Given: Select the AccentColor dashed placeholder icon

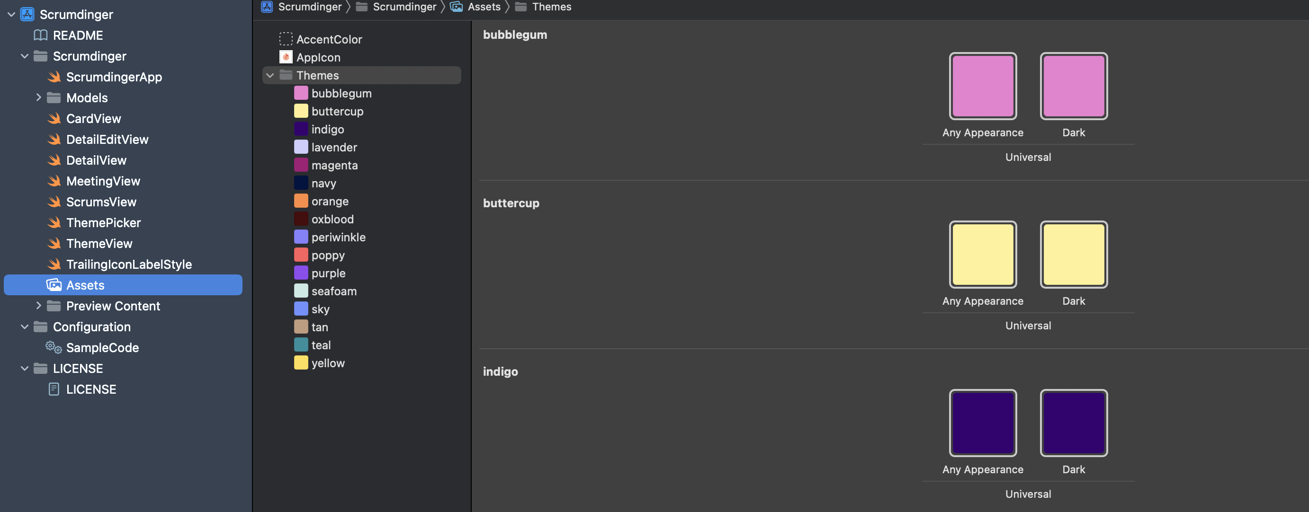Looking at the screenshot, I should coord(286,39).
